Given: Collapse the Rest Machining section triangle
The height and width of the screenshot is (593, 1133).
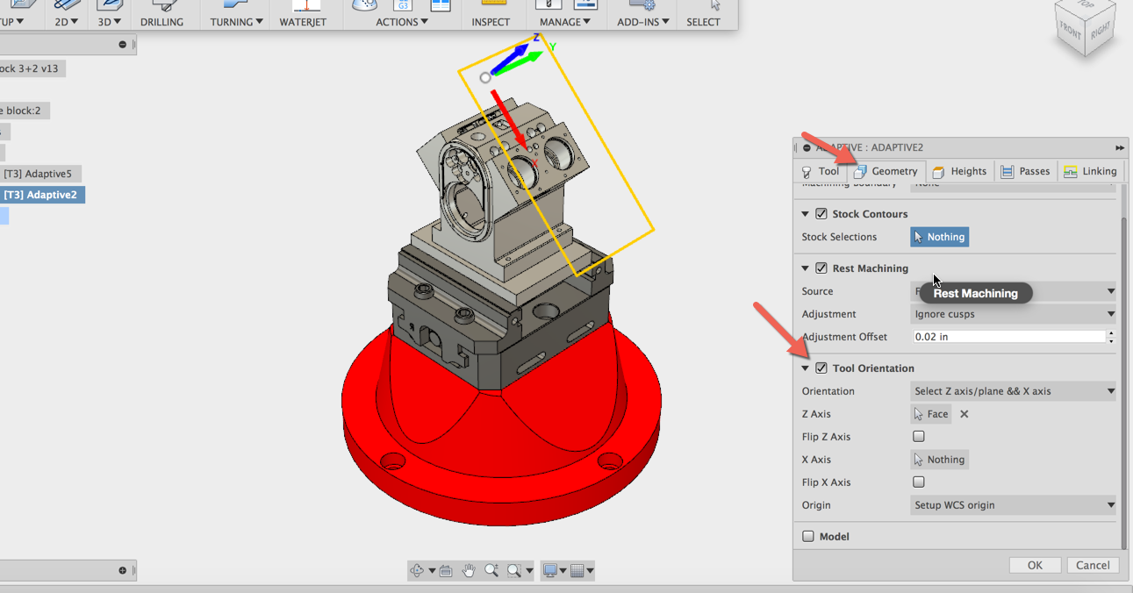Looking at the screenshot, I should click(x=805, y=268).
